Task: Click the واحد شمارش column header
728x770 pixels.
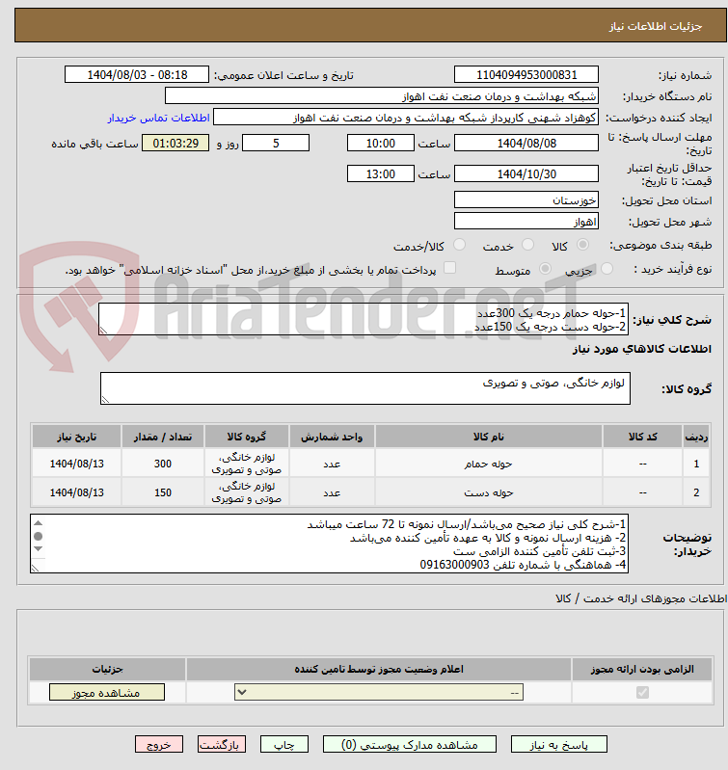Action: pyautogui.click(x=332, y=437)
